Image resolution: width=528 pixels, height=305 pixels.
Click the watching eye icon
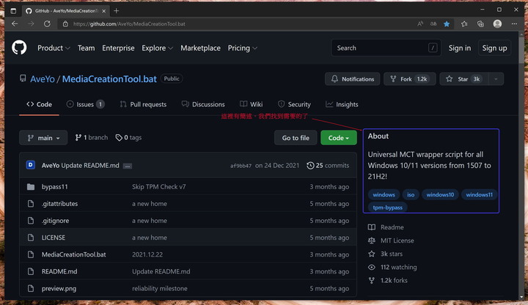371,267
